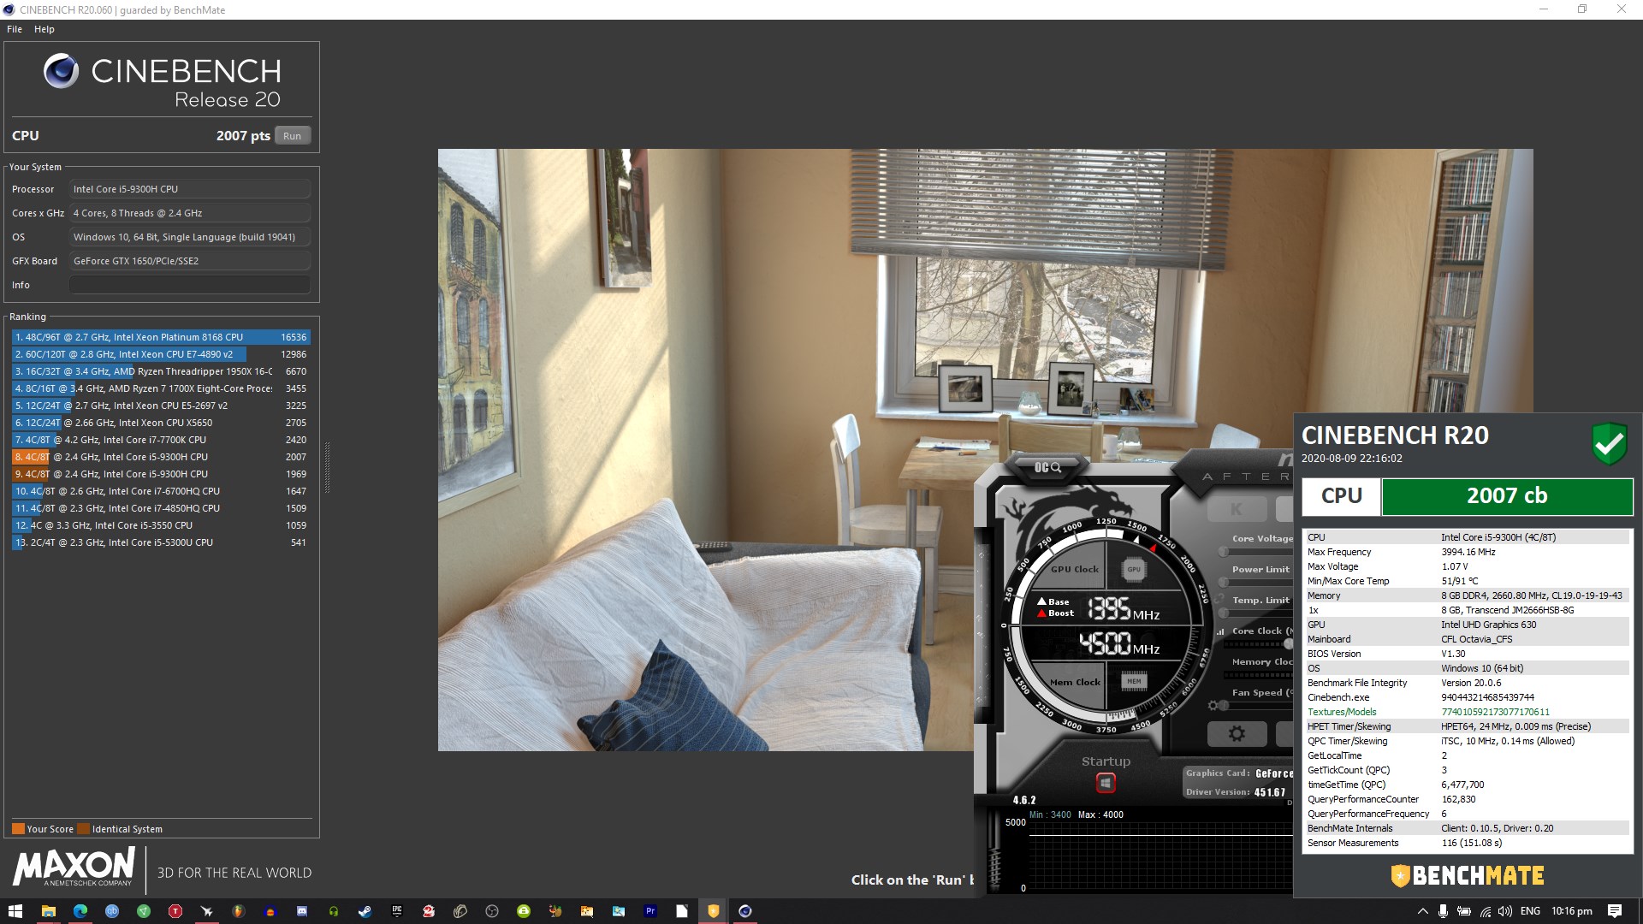Click the microphone tray icon
The width and height of the screenshot is (1643, 924).
tap(1443, 911)
